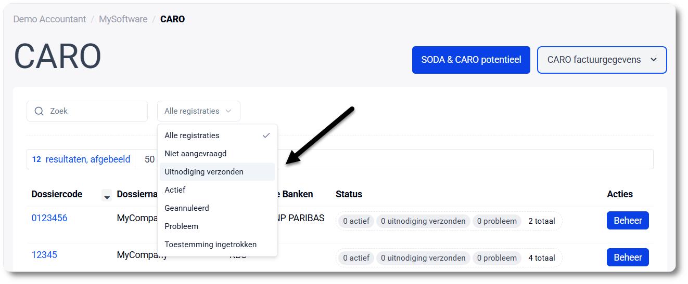Open dossier link 12345
The image size is (688, 284).
tap(44, 255)
